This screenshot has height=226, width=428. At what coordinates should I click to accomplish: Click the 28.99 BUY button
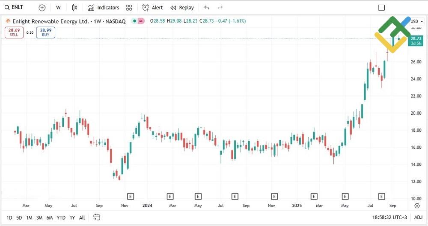pos(46,32)
